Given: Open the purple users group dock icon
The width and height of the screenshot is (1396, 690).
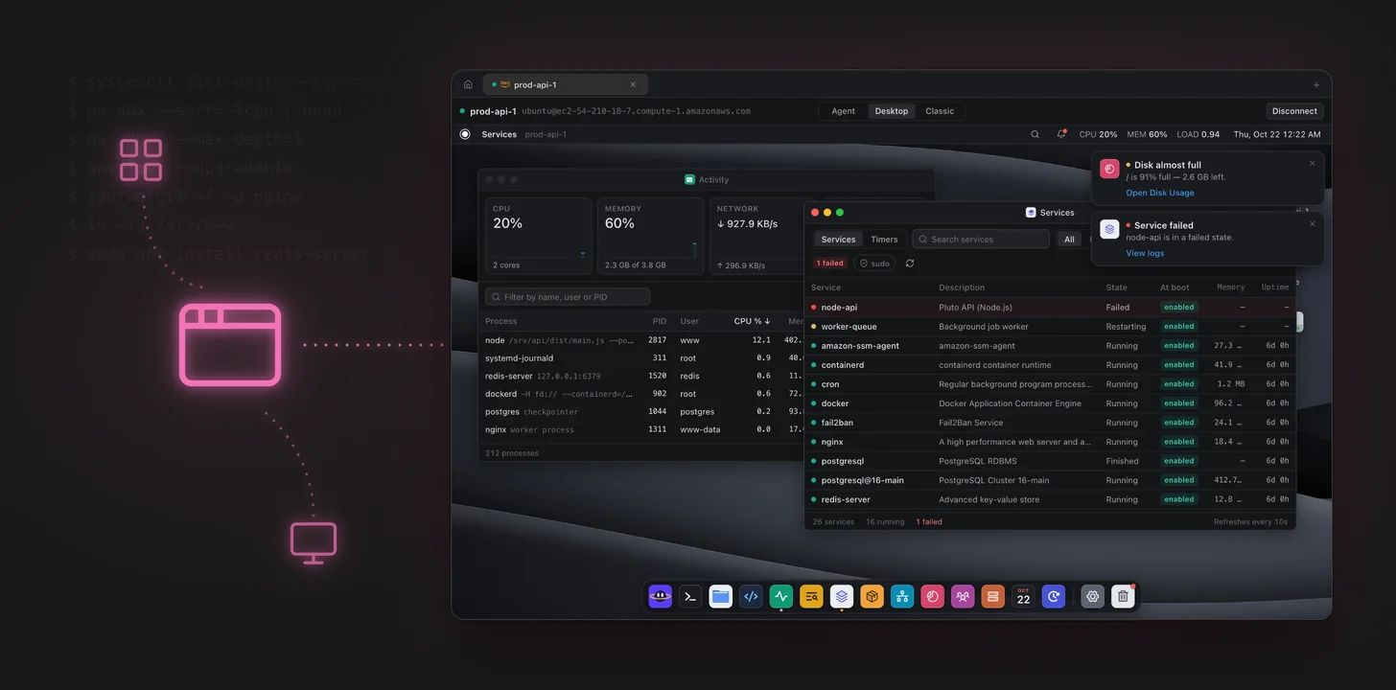Looking at the screenshot, I should coord(963,596).
